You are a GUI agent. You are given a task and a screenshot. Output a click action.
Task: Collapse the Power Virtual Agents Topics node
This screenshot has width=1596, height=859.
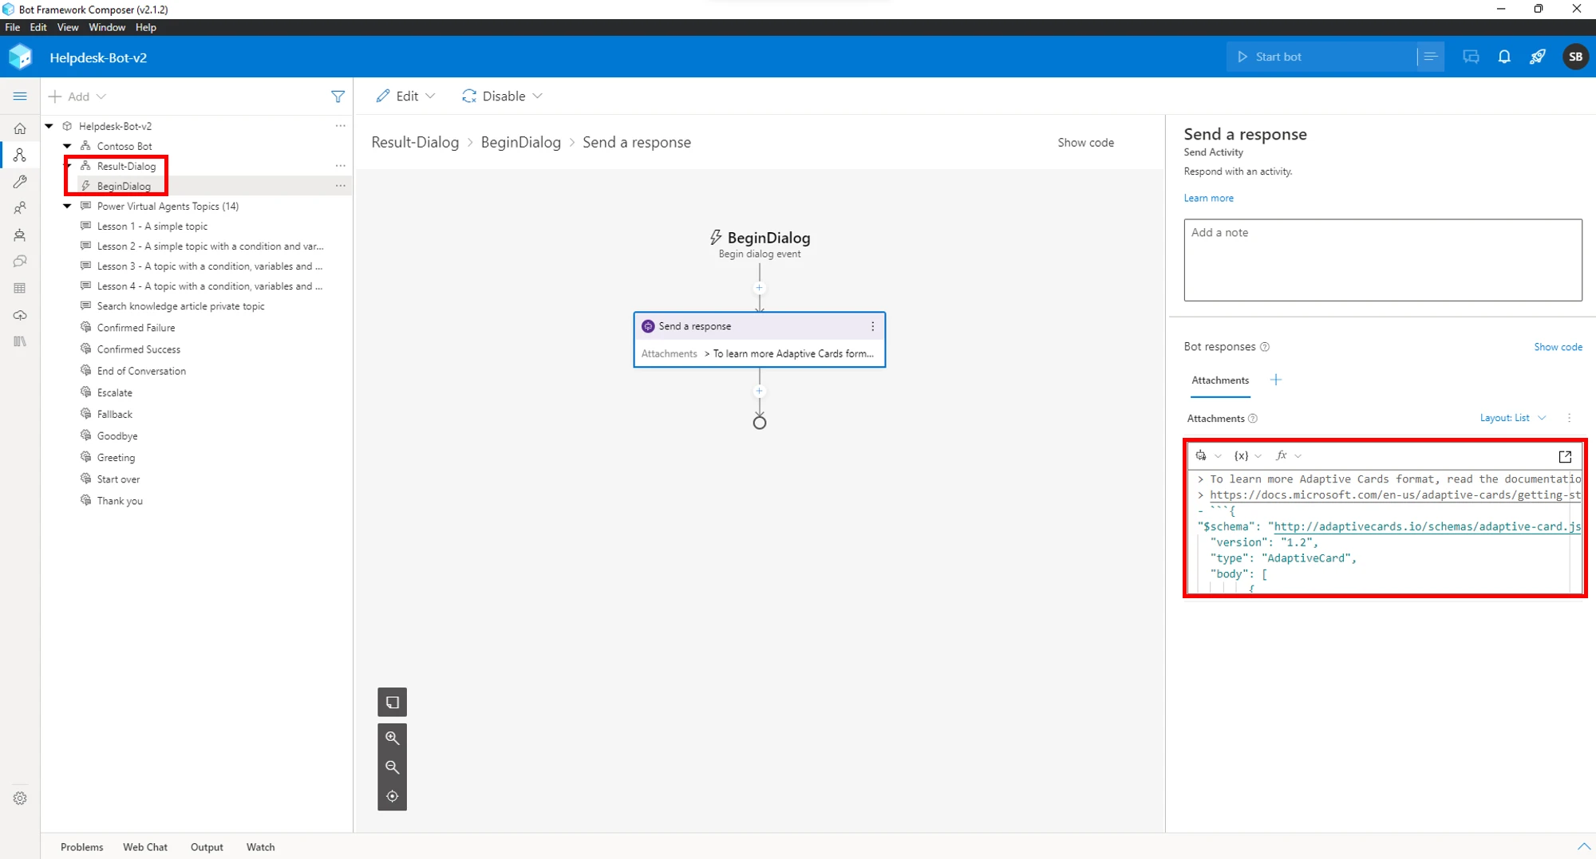(x=67, y=206)
